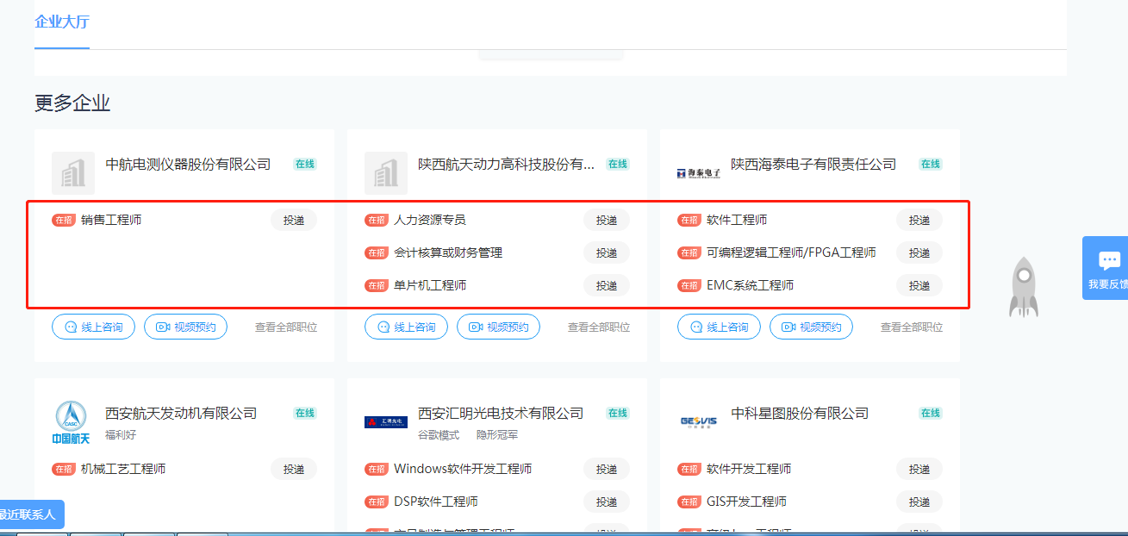Open 可编程逻辑工程师/FPGA工程师 job listing
Screen dimensions: 1128x536
tap(790, 252)
